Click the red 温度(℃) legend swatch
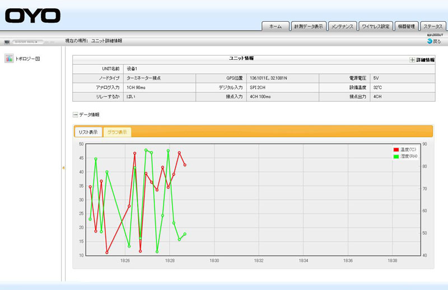Screen dimensions: 448x290 pos(396,150)
